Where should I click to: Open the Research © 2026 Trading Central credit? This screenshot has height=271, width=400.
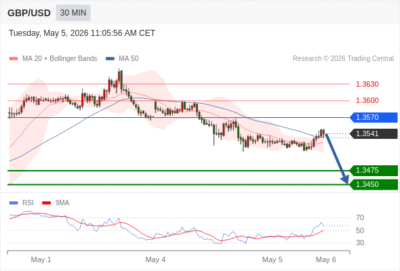343,59
